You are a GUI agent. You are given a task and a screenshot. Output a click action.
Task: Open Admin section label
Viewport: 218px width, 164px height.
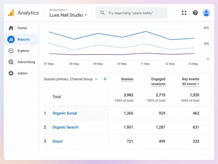[x=23, y=73]
